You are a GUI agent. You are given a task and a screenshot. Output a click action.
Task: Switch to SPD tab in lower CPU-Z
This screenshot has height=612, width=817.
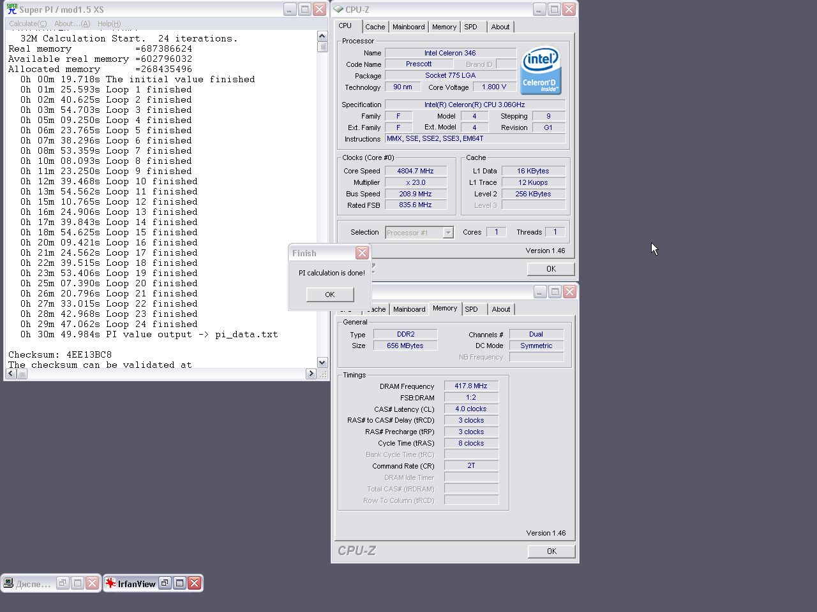pos(472,309)
